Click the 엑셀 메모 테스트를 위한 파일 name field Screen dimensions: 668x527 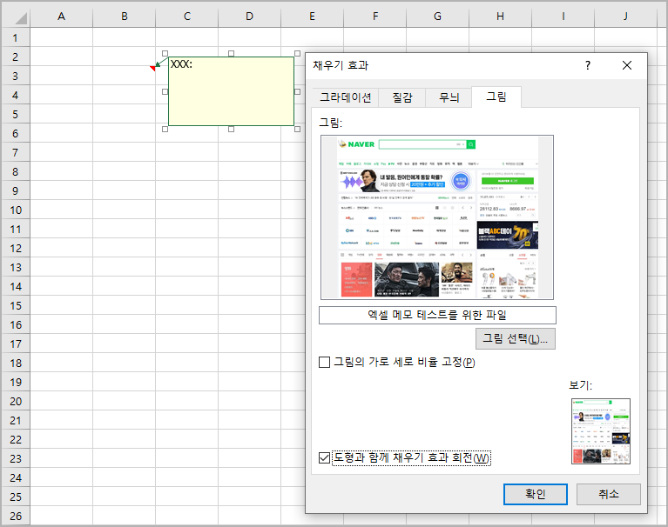pyautogui.click(x=437, y=315)
